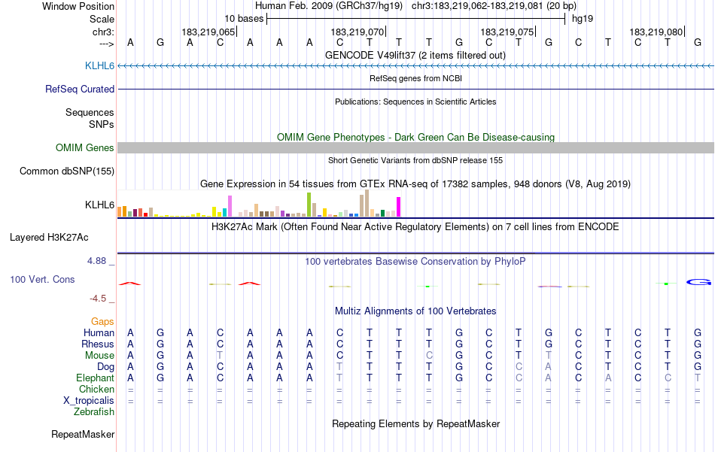Click the blue G PhyloP conservation logo
The height and width of the screenshot is (452, 715).
click(698, 283)
